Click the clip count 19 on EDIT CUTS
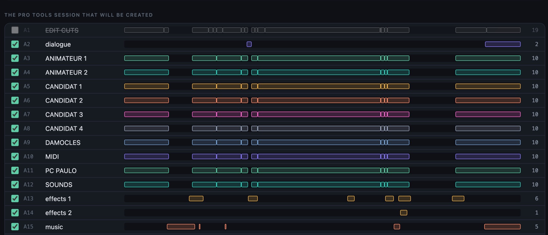Viewport: 548px width, 235px height. [535, 30]
